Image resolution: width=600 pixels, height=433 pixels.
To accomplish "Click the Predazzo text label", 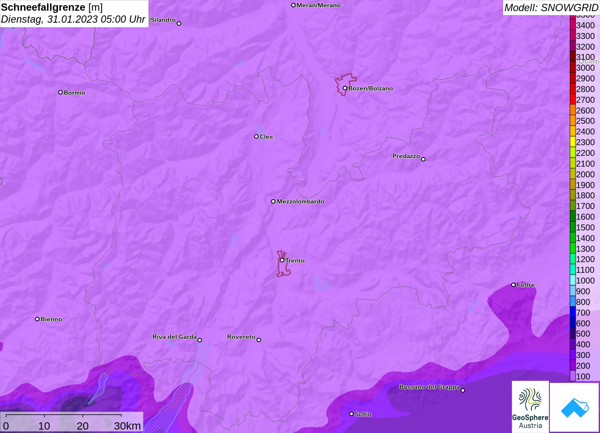I will [x=406, y=156].
